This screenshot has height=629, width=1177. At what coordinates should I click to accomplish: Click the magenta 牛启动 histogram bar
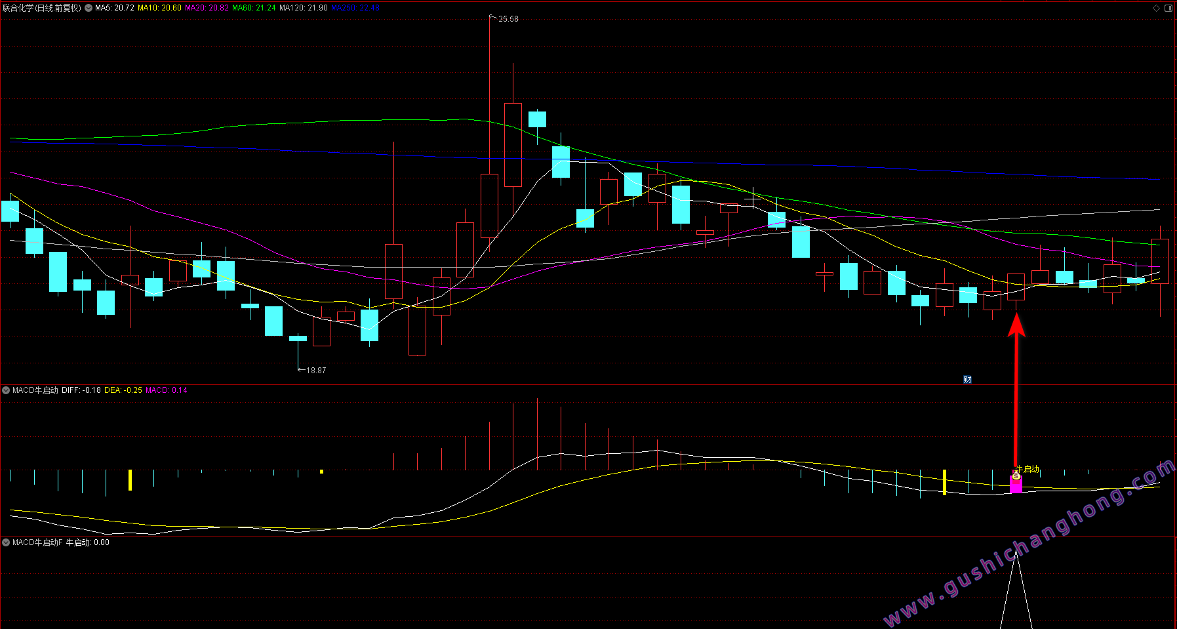coord(1016,485)
